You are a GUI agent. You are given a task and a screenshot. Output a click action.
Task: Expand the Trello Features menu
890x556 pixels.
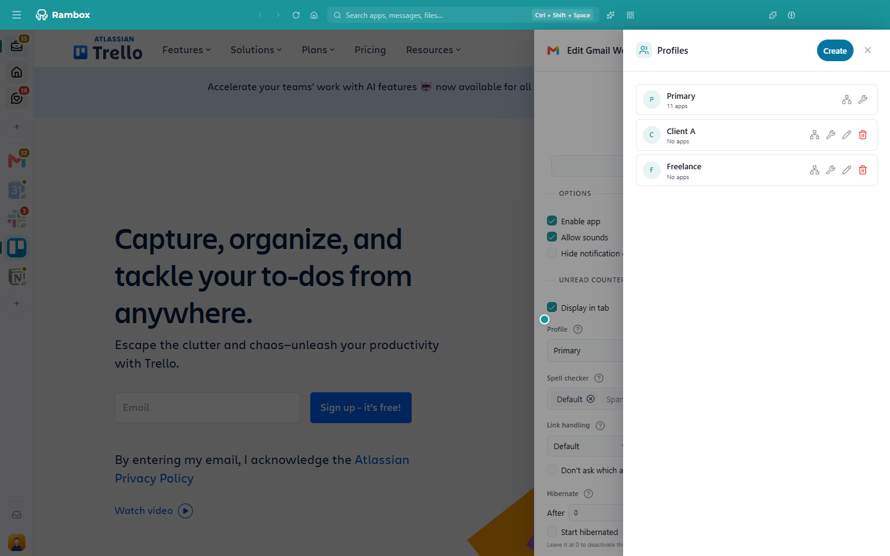(187, 50)
